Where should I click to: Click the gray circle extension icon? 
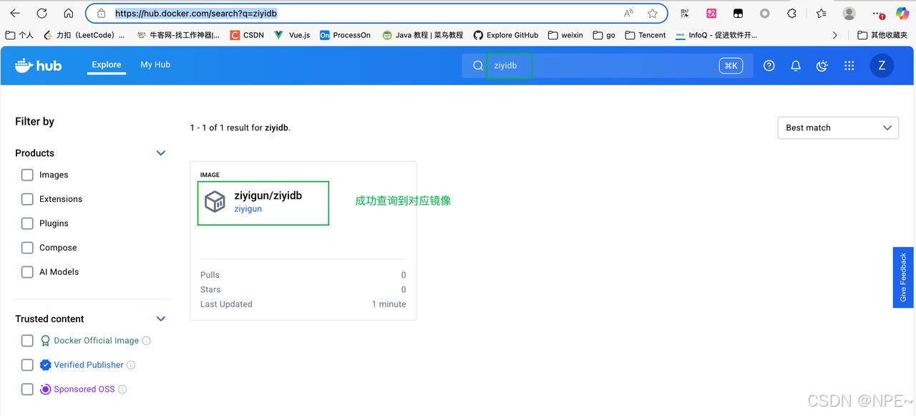click(x=765, y=13)
